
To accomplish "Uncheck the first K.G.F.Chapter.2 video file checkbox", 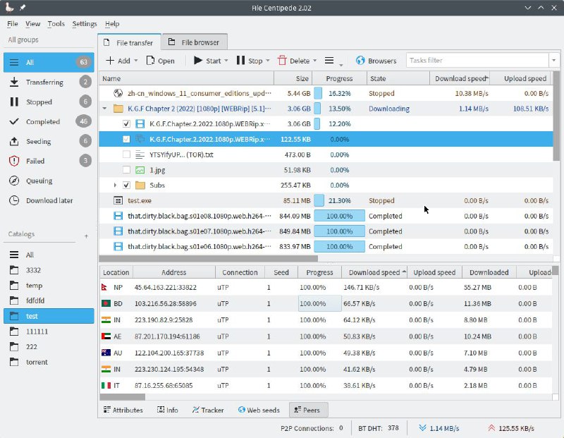I will coord(126,123).
